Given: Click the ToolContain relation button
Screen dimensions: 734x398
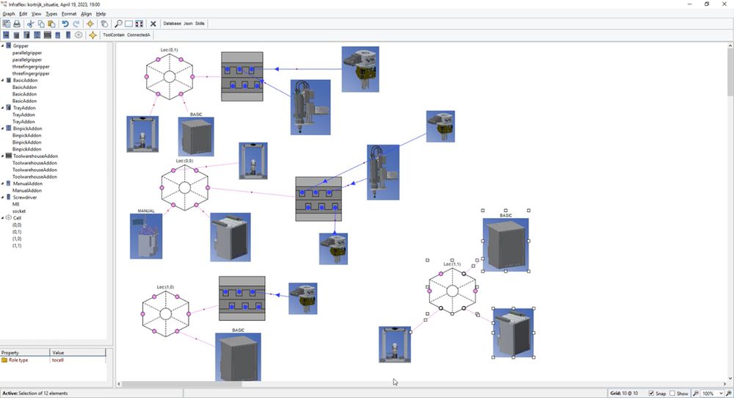Looking at the screenshot, I should coord(114,35).
